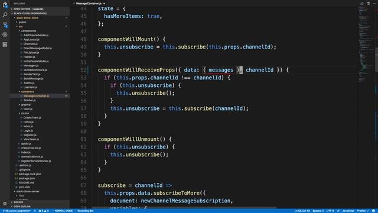Screen dimensions: 378x213
Task: Open the Search view in activity bar
Action: [x=5, y=15]
